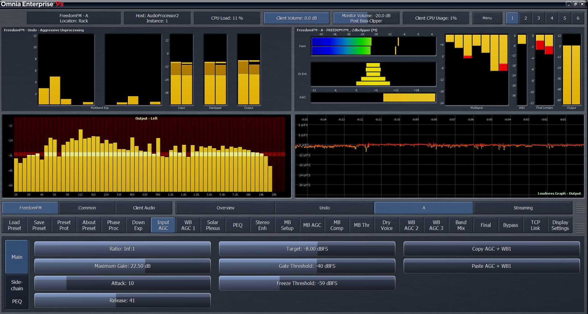The image size is (588, 314).
Task: Click the CPU Load 11 % readout
Action: click(x=227, y=18)
